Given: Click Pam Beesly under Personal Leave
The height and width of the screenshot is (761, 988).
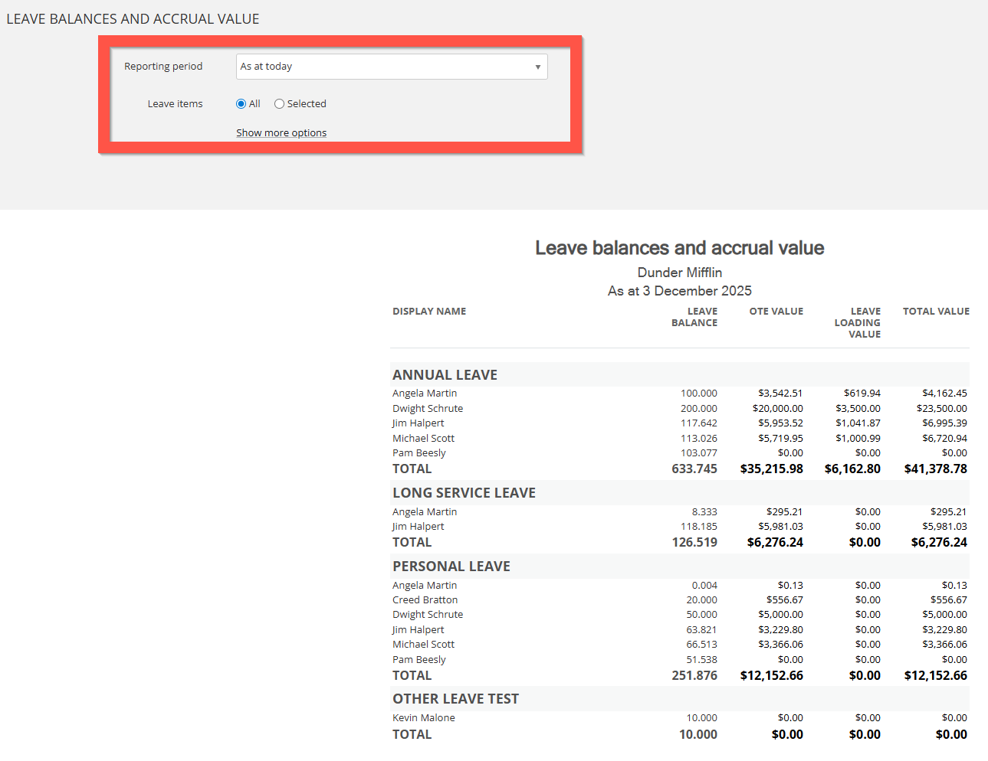Looking at the screenshot, I should click(x=419, y=660).
